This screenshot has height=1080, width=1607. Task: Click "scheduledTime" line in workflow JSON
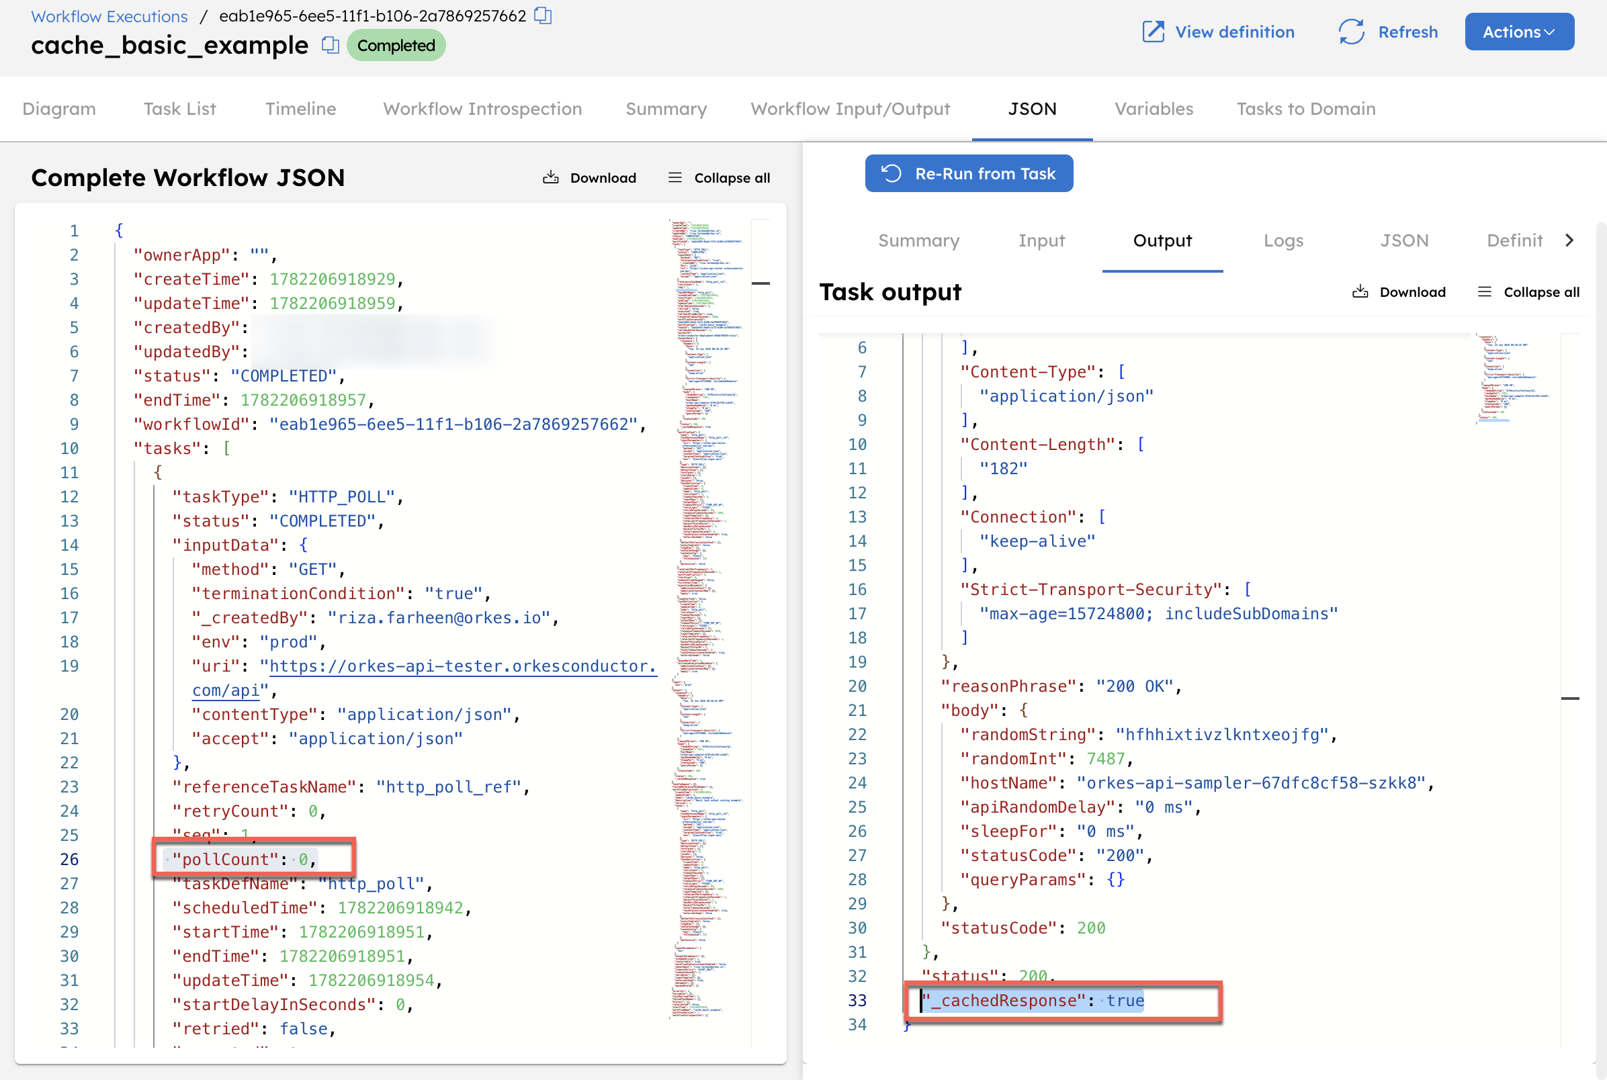coord(322,907)
